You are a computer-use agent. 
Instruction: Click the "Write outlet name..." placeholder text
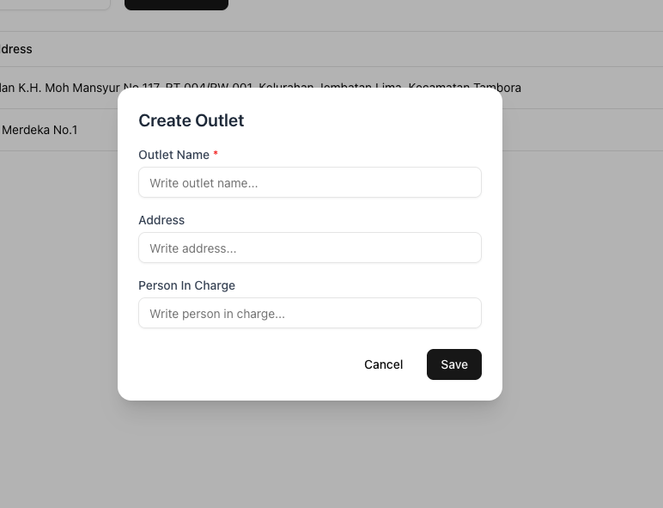[204, 183]
